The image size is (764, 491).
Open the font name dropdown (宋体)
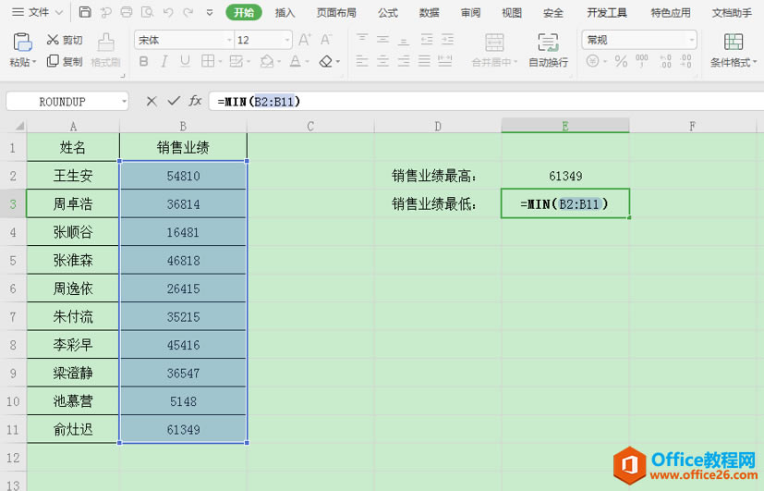(x=229, y=40)
